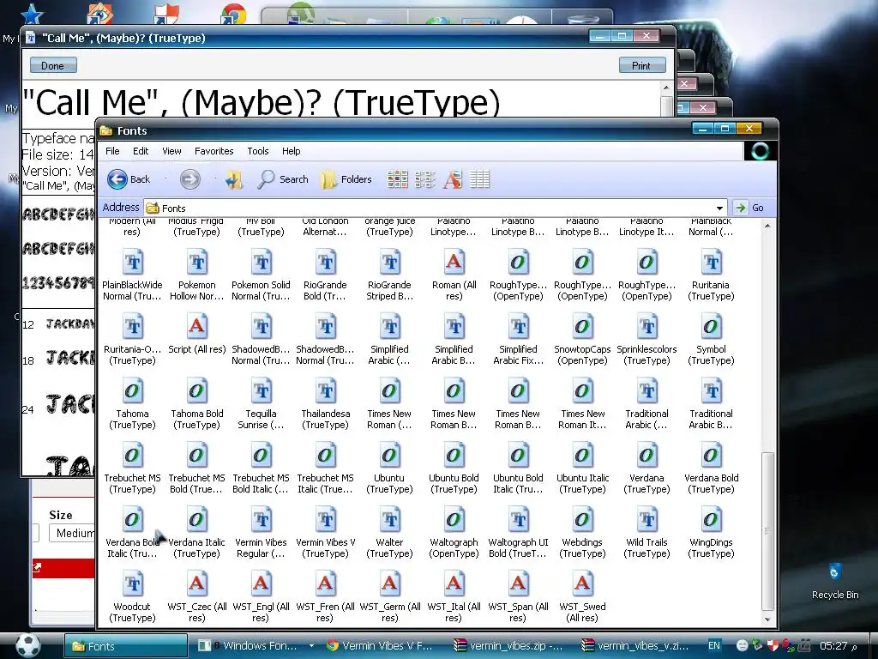878x659 pixels.
Task: Switch to Large Icons view
Action: coord(398,179)
